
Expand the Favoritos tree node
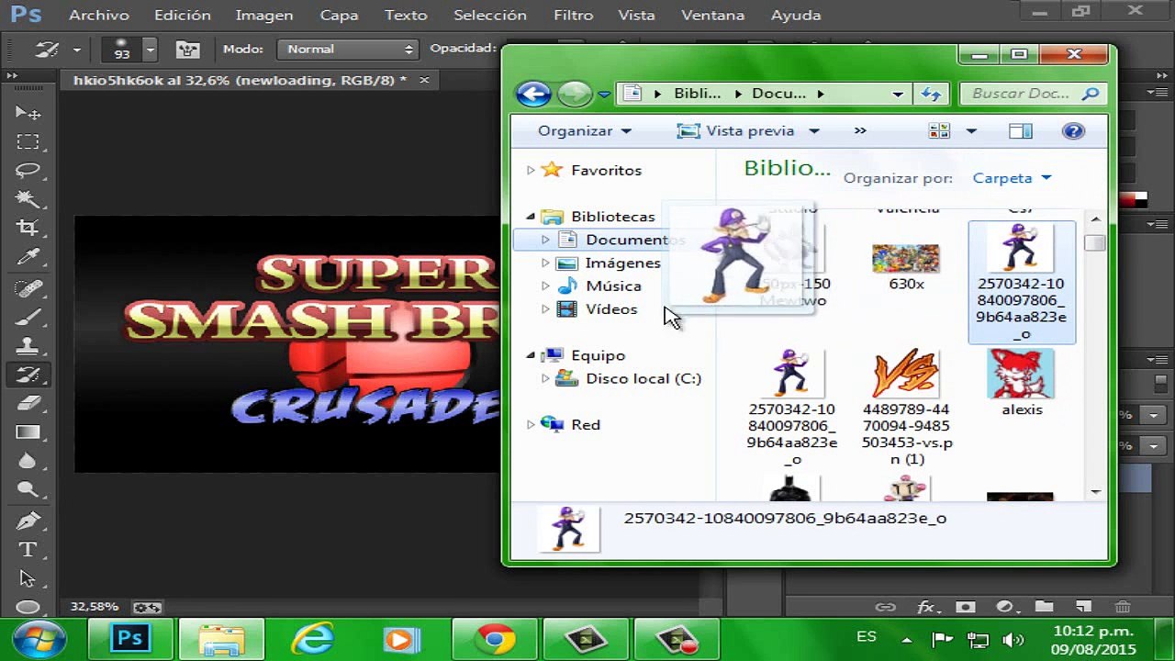click(x=531, y=170)
